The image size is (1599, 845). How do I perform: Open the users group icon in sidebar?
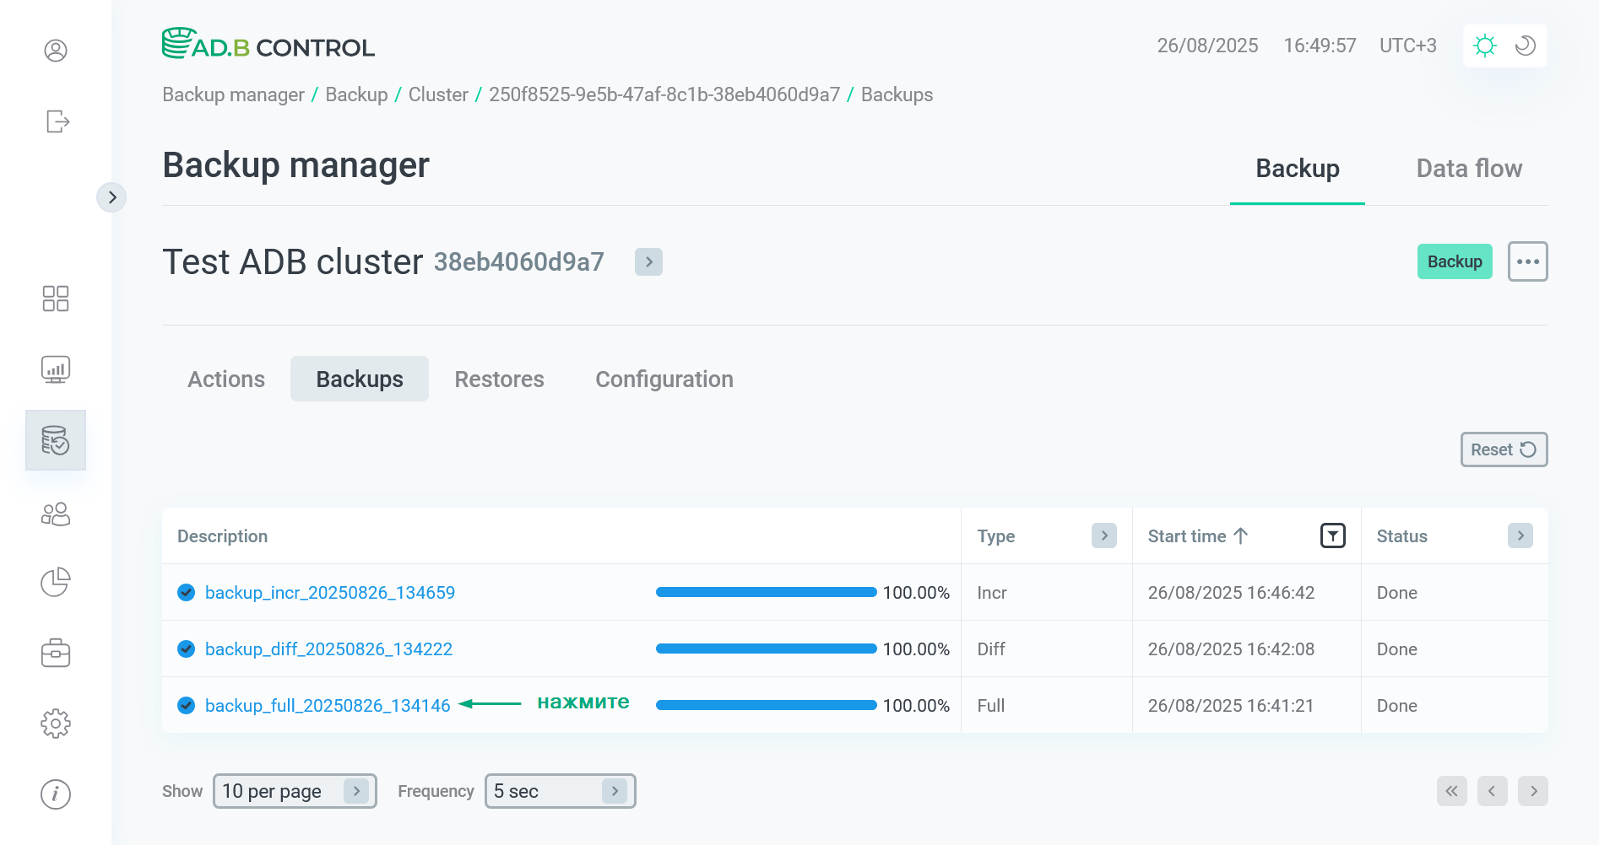[56, 514]
